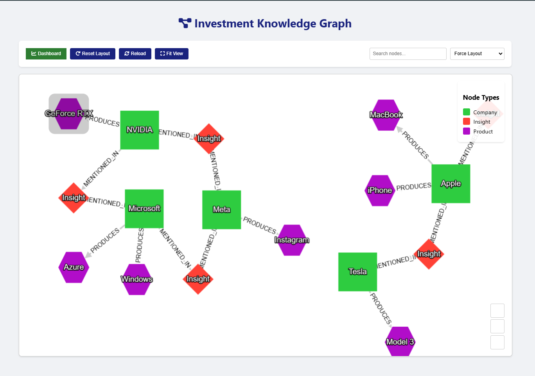
Task: Click the Model 3 product node
Action: [x=400, y=341]
